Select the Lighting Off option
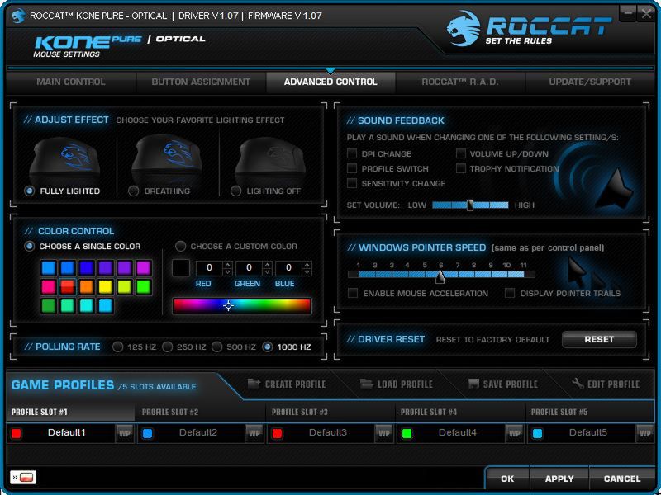The image size is (661, 495). 236,191
